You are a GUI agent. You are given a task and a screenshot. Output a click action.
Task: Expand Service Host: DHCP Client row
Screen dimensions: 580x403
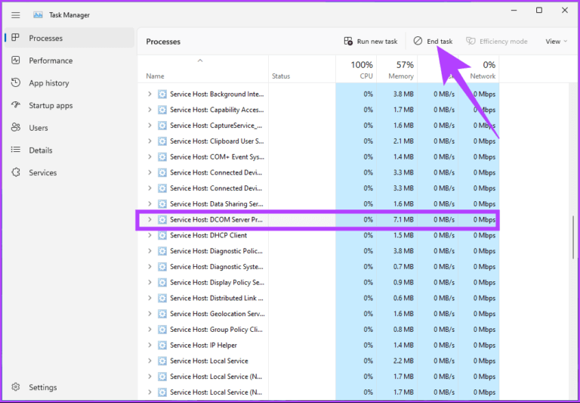click(x=150, y=235)
